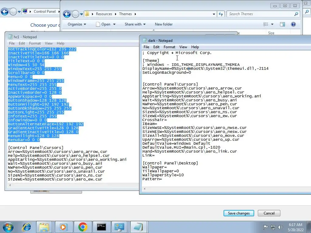Click folder icon in Themes address bar
Viewport: 311px width, 233px height.
[x=87, y=14]
